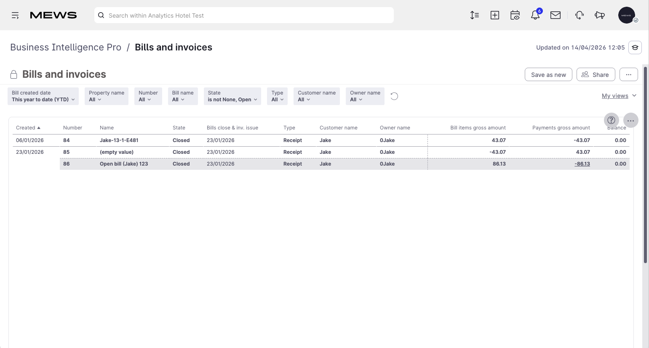Open Owner name filter dropdown
Screen dimensions: 649x348
tap(365, 96)
